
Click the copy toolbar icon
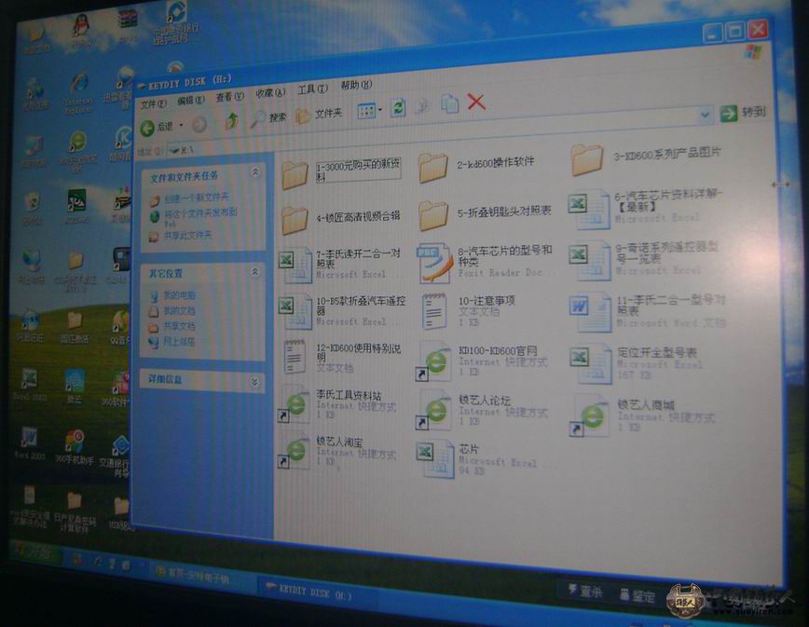pos(449,103)
